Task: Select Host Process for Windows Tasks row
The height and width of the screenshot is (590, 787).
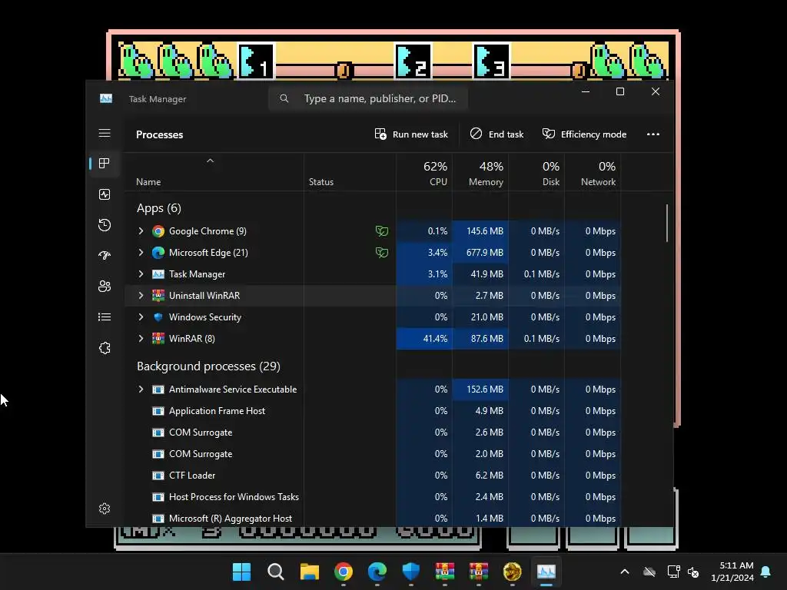Action: point(373,497)
